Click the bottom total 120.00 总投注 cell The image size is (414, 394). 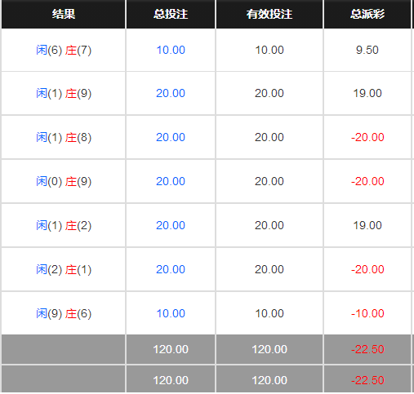(171, 380)
